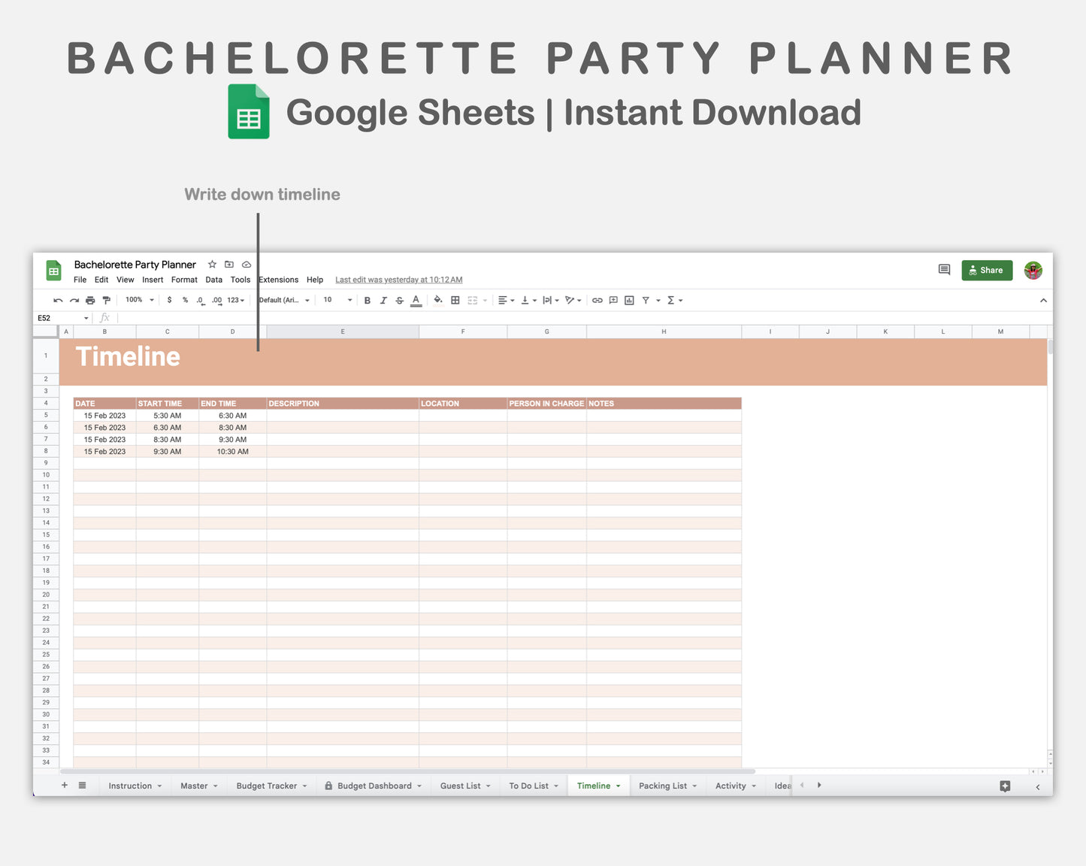Insert a comment using the comment icon
This screenshot has width=1086, height=866.
pos(613,300)
